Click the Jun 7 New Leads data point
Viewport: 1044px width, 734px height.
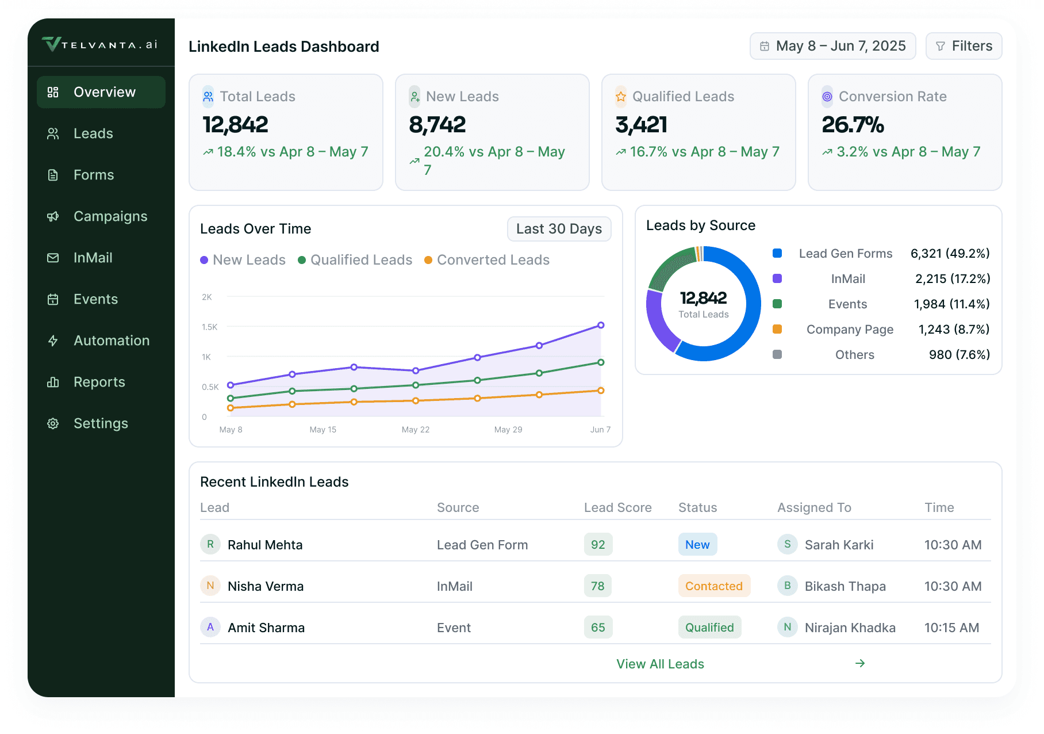click(x=601, y=325)
